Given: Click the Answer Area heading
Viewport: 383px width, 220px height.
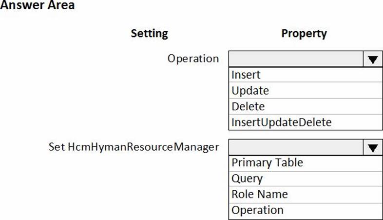Looking at the screenshot, I should click(x=38, y=6).
